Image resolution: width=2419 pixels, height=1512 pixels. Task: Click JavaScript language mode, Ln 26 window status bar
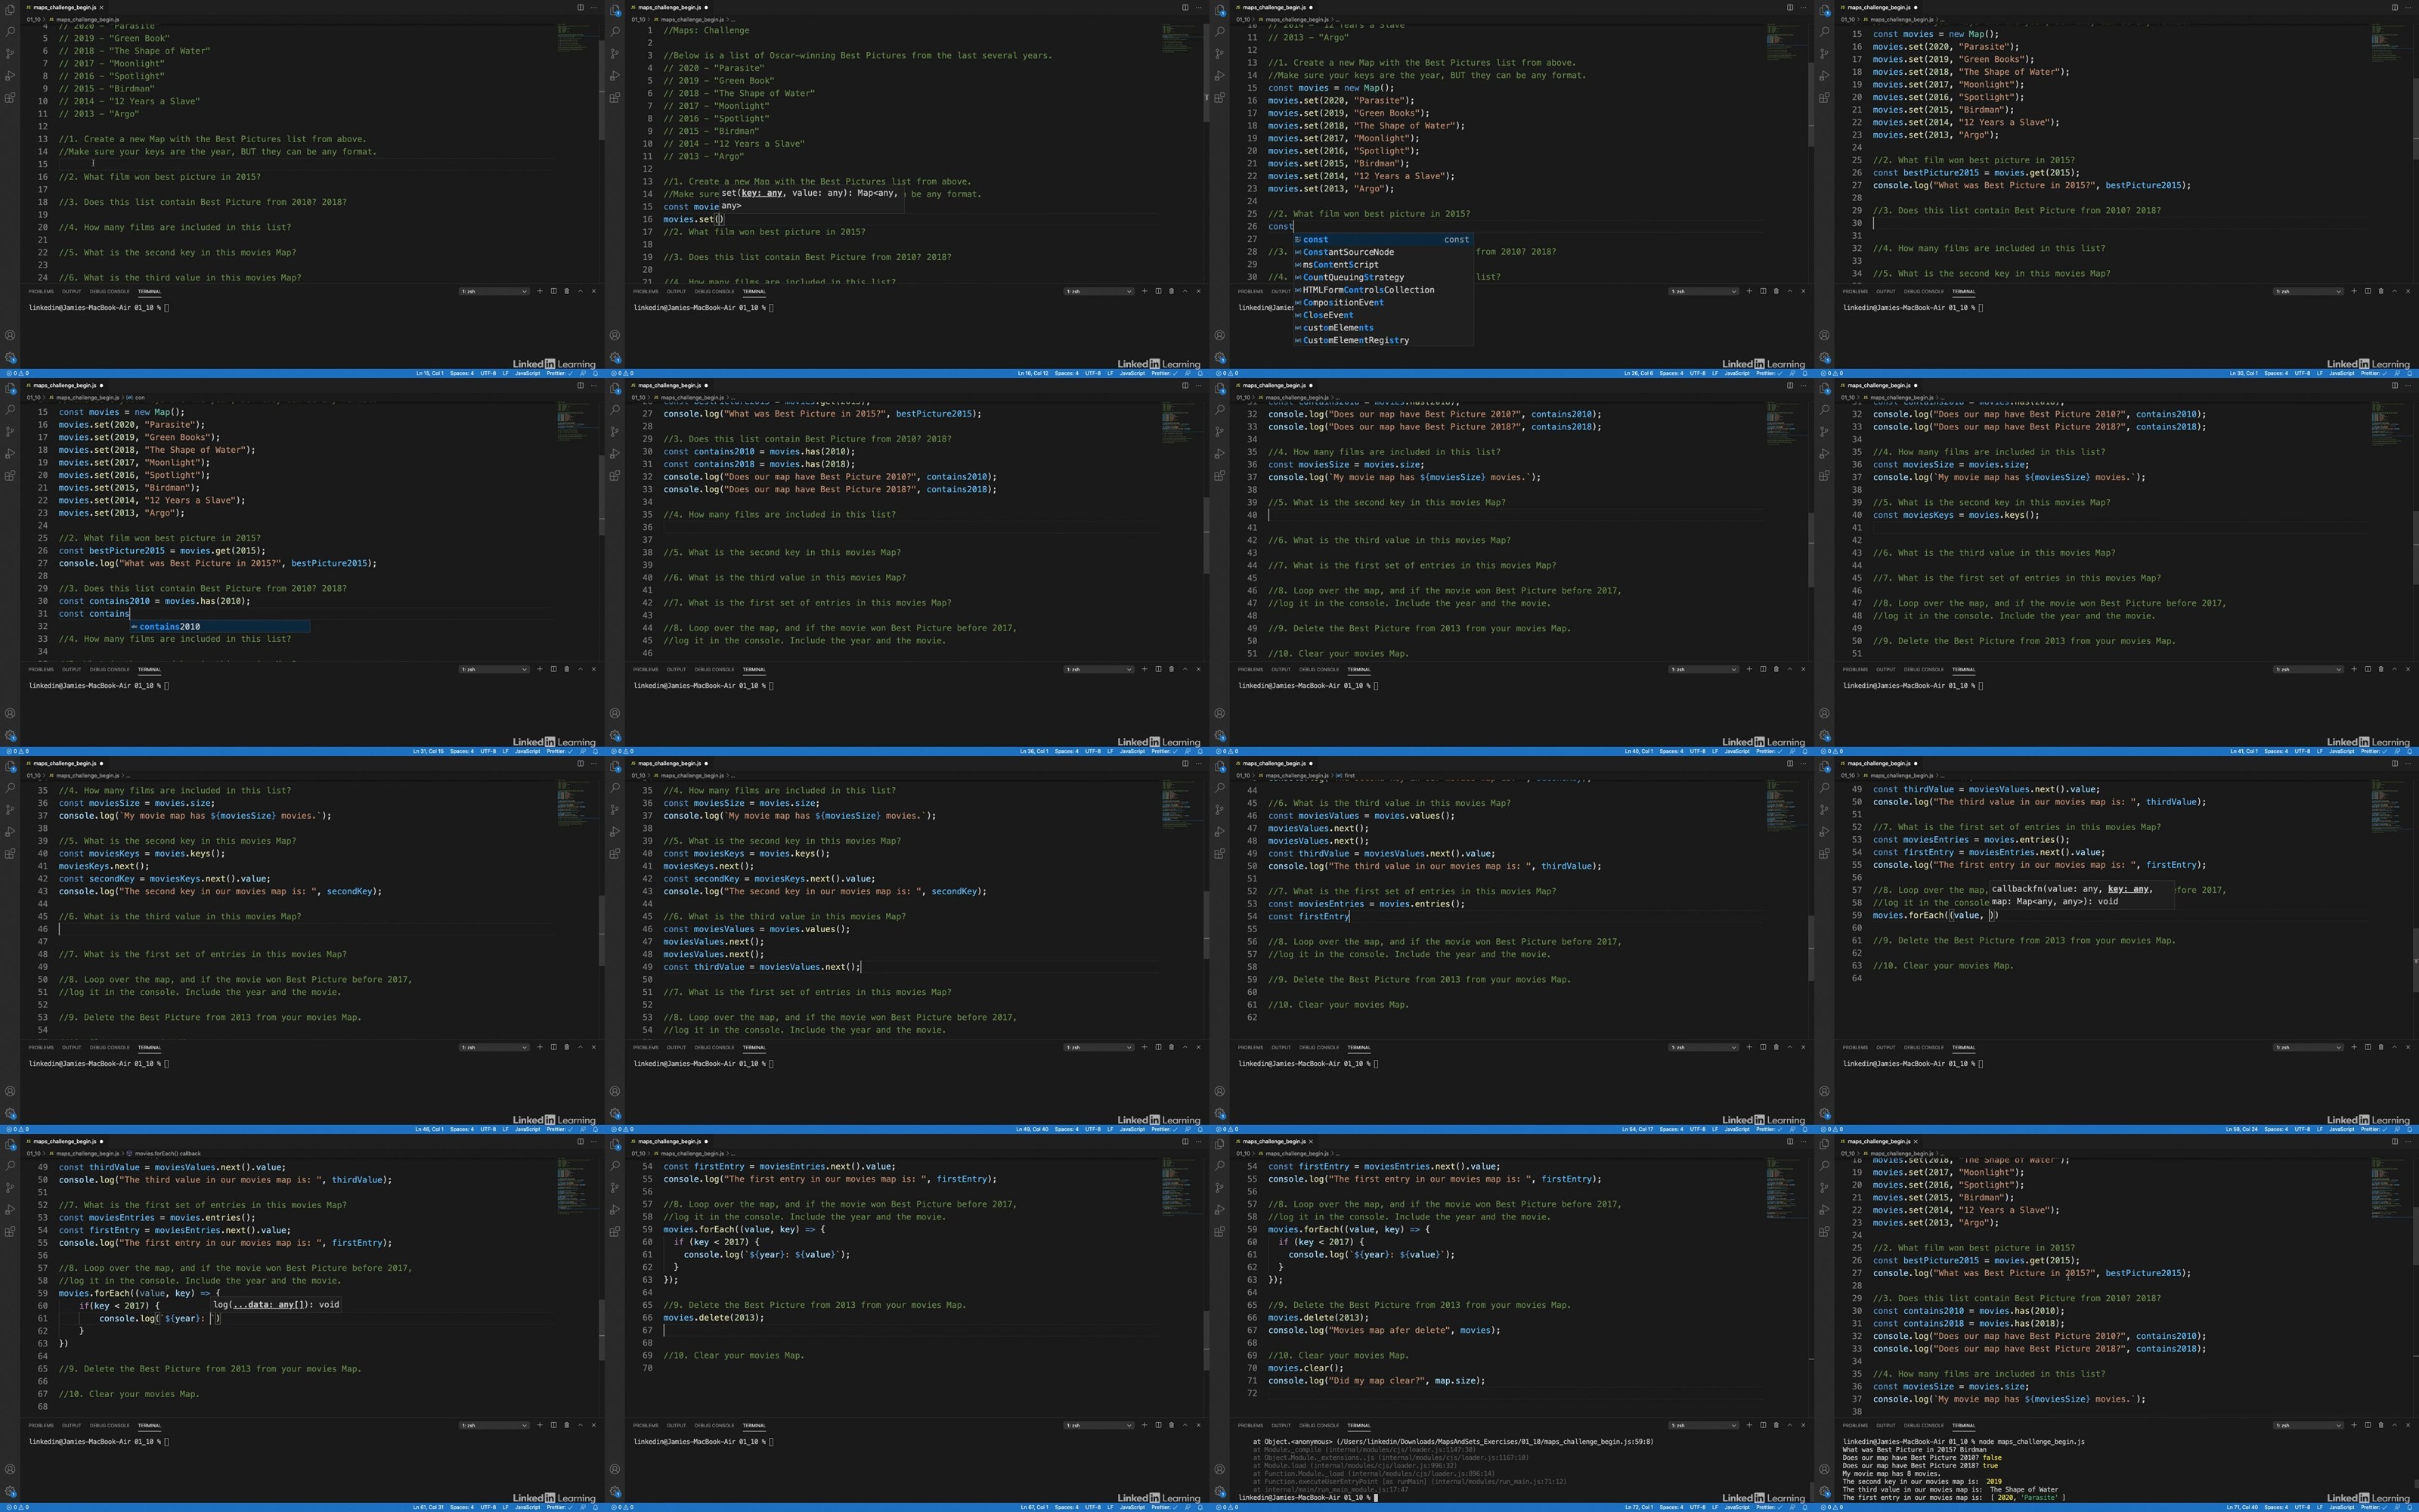point(1737,373)
